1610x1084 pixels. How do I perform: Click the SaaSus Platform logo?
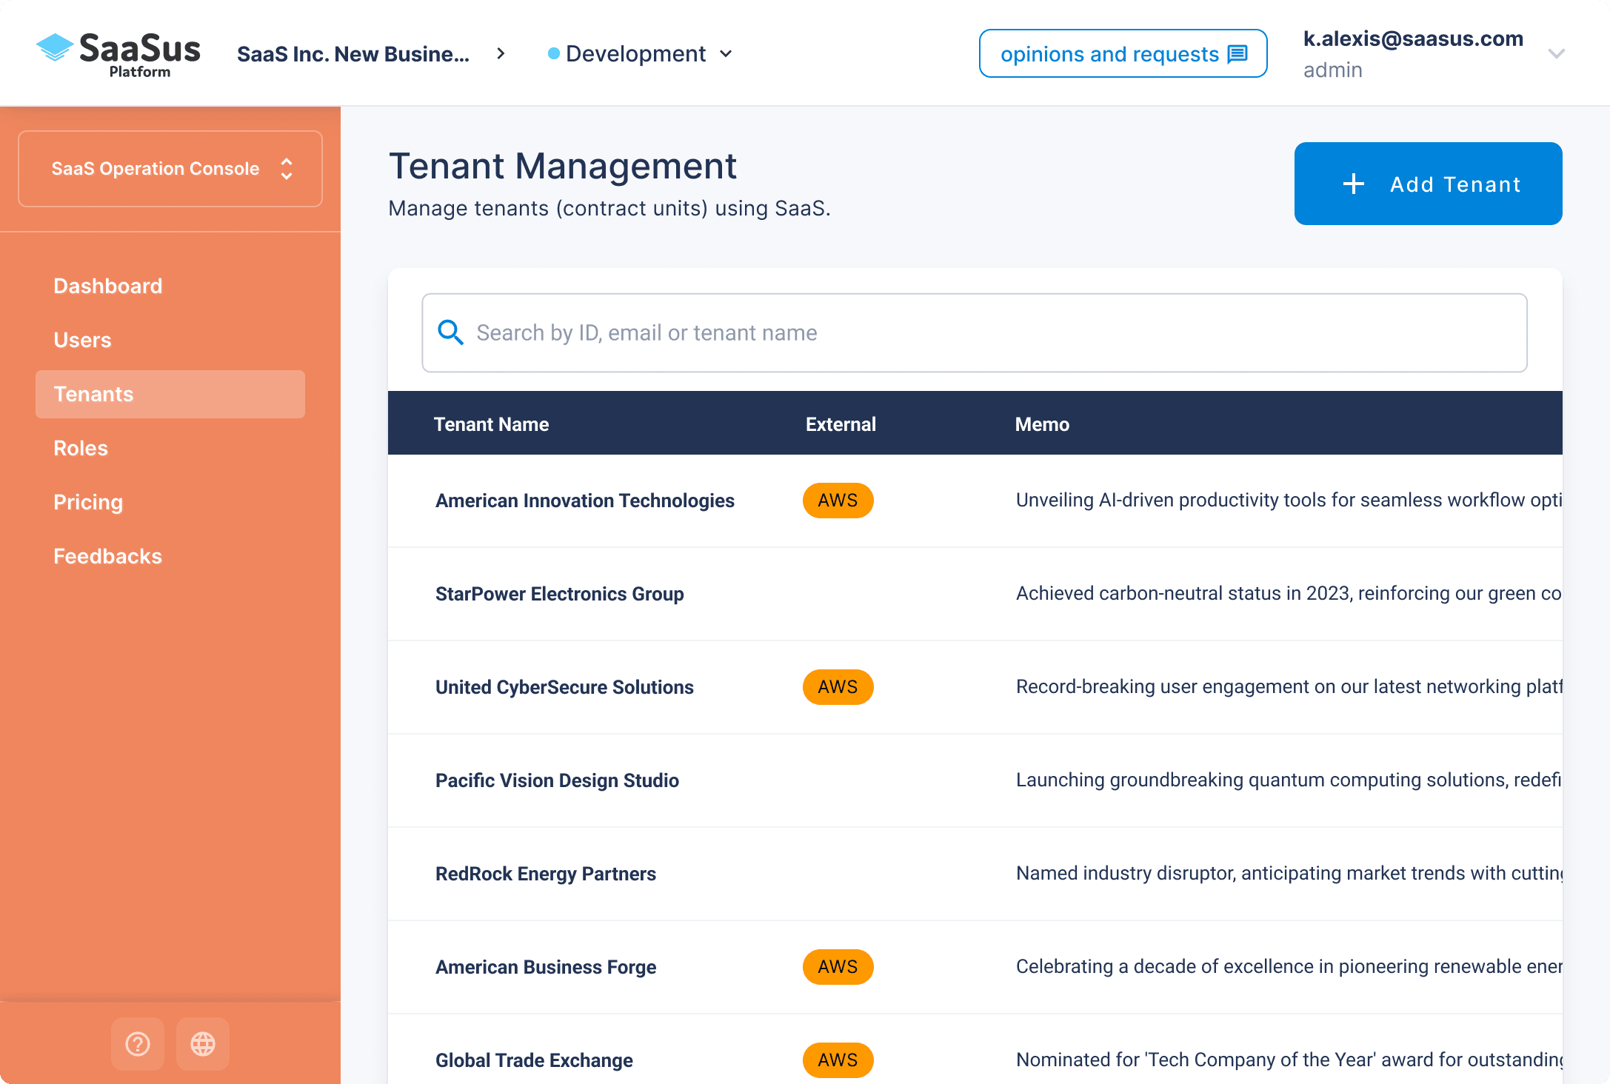coord(118,54)
